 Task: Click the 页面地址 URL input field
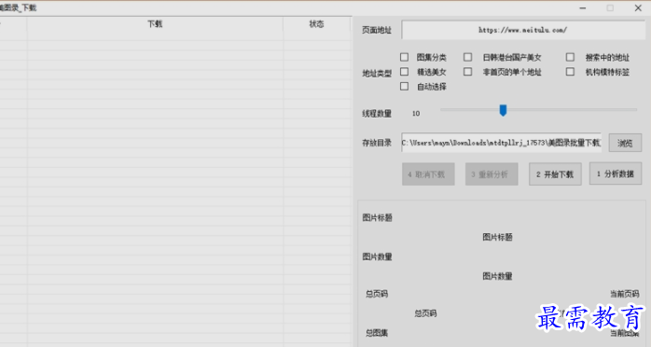tap(523, 30)
